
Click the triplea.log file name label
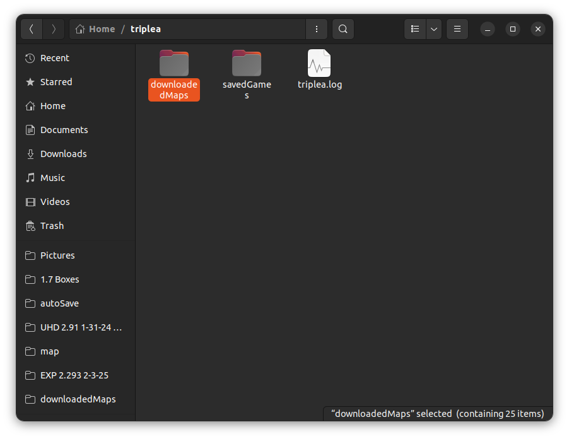pyautogui.click(x=320, y=85)
